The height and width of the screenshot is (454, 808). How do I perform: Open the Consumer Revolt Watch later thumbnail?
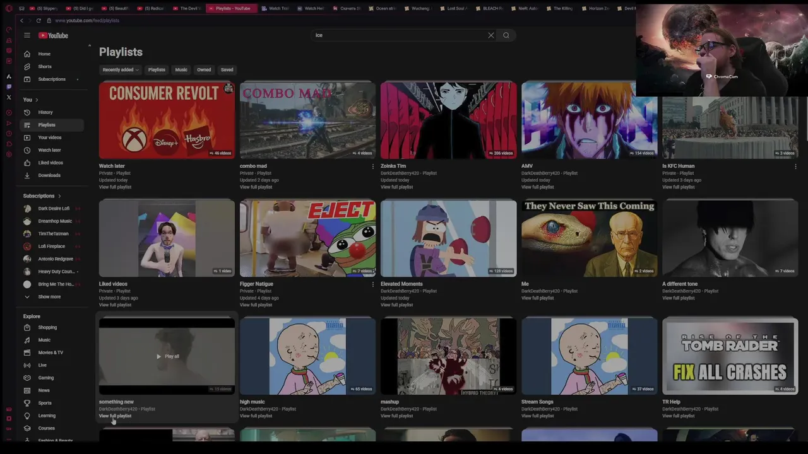pyautogui.click(x=167, y=120)
